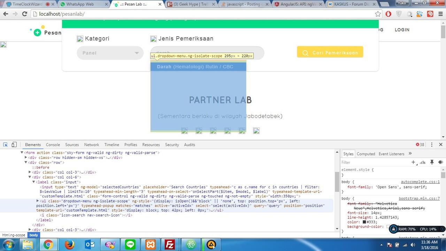
Task: Open the DevTools three-dot options menu
Action: tap(432, 145)
